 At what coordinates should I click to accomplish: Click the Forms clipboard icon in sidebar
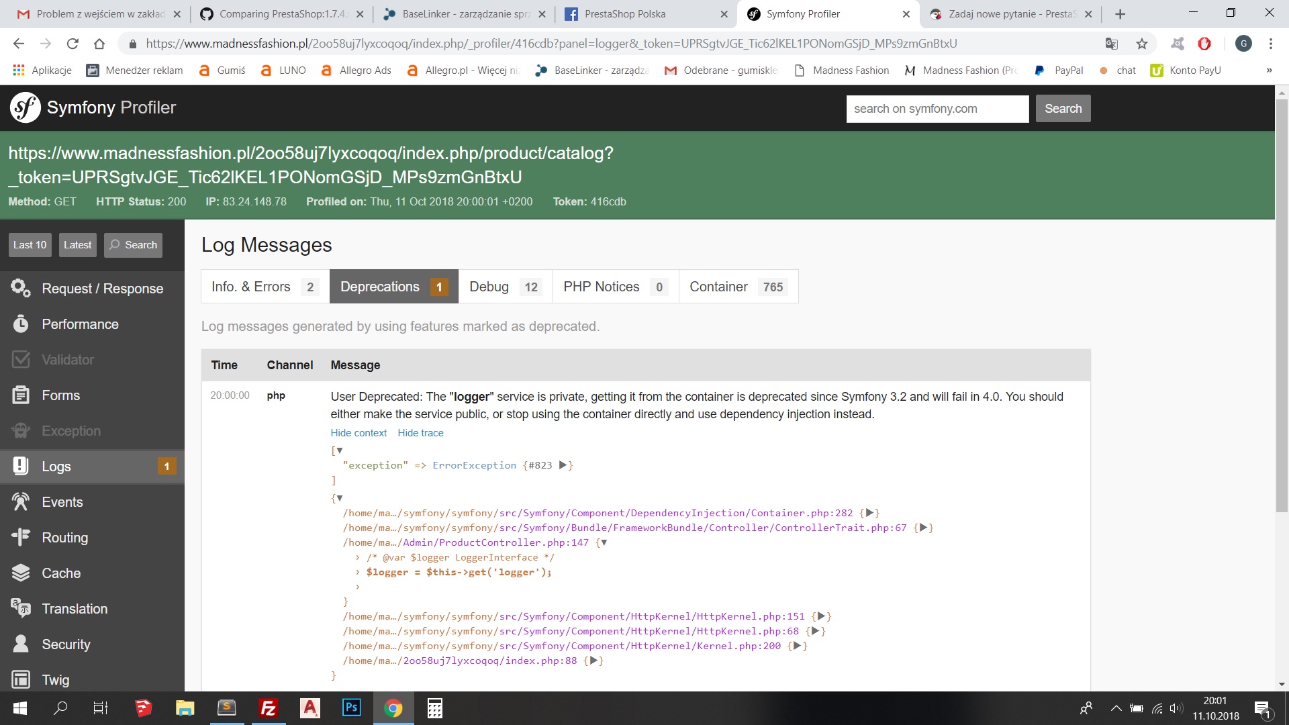(x=21, y=395)
